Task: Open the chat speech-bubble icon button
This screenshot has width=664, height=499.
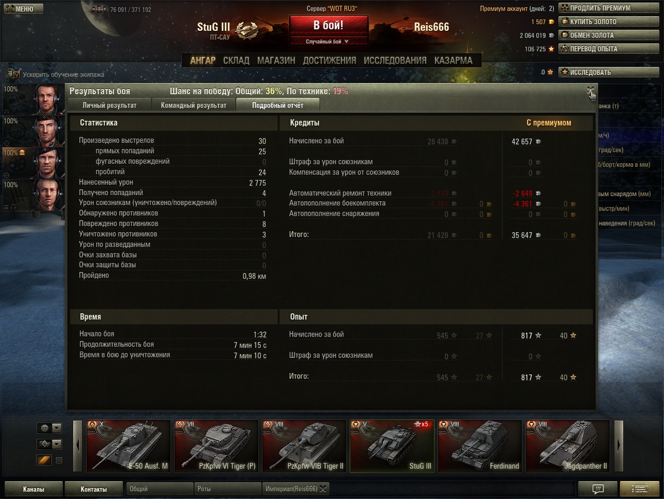Action: pyautogui.click(x=598, y=489)
